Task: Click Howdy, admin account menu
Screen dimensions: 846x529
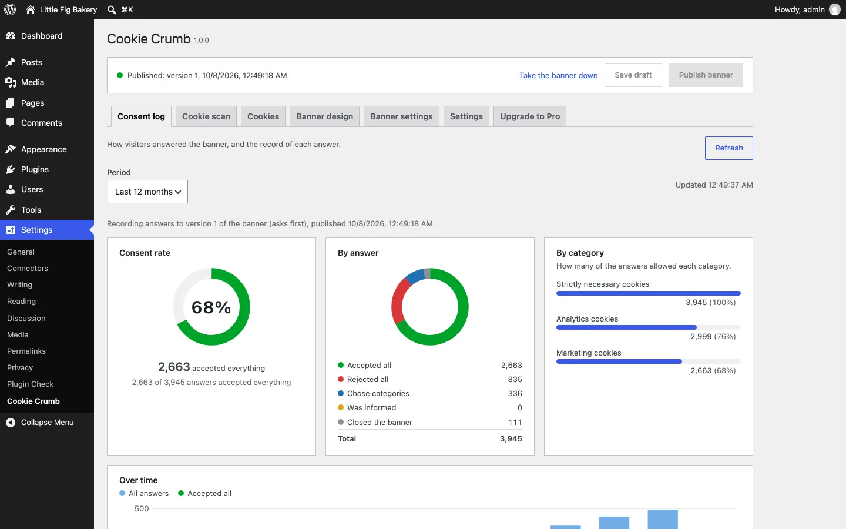Action: pyautogui.click(x=807, y=9)
